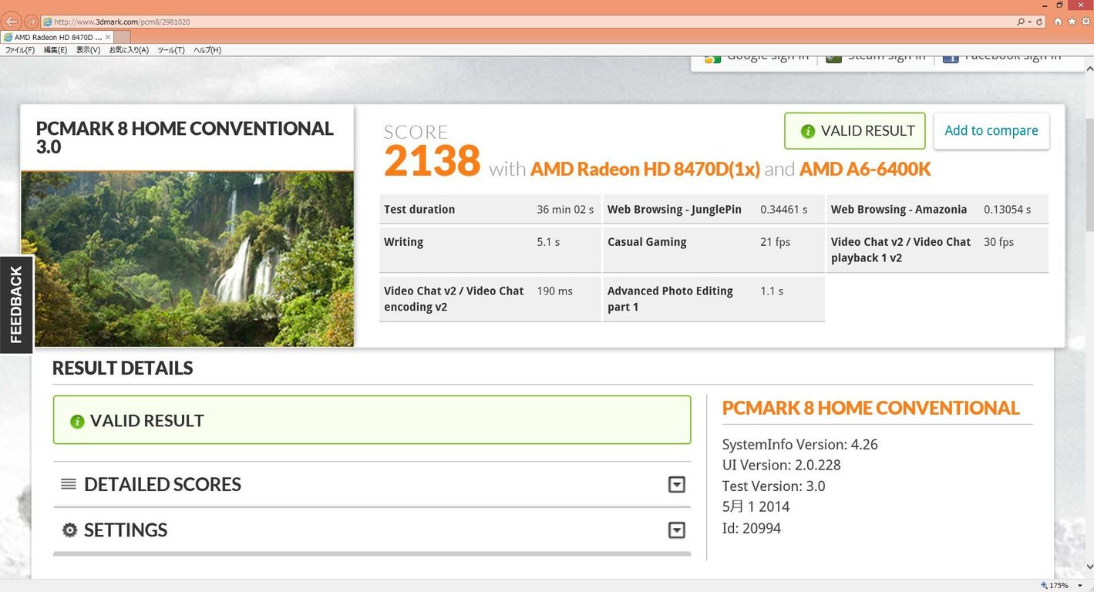Open a new blank browser tab

click(123, 37)
